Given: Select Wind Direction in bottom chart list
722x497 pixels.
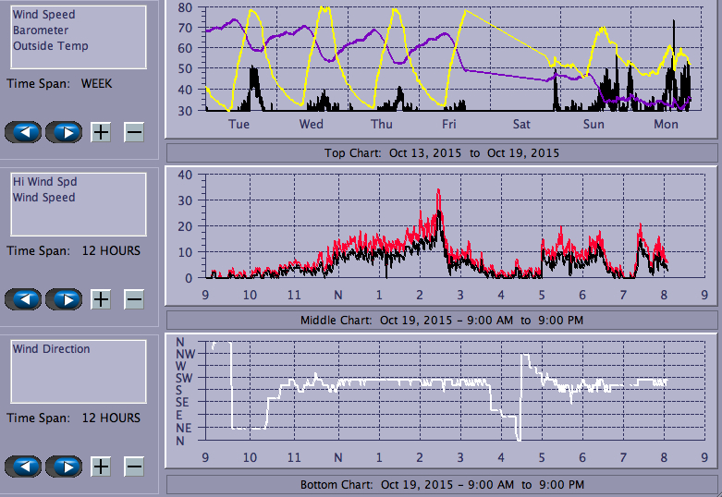Looking at the screenshot, I should point(51,349).
